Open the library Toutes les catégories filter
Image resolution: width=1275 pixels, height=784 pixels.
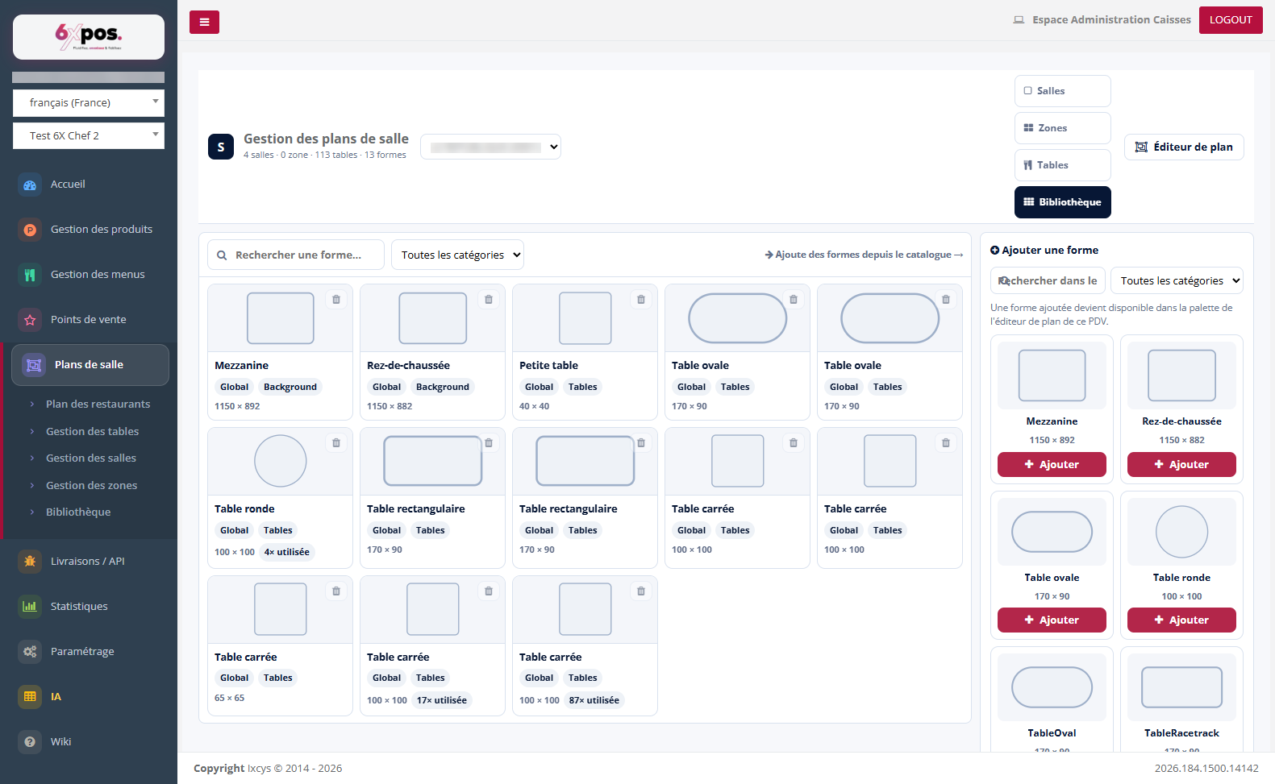457,255
